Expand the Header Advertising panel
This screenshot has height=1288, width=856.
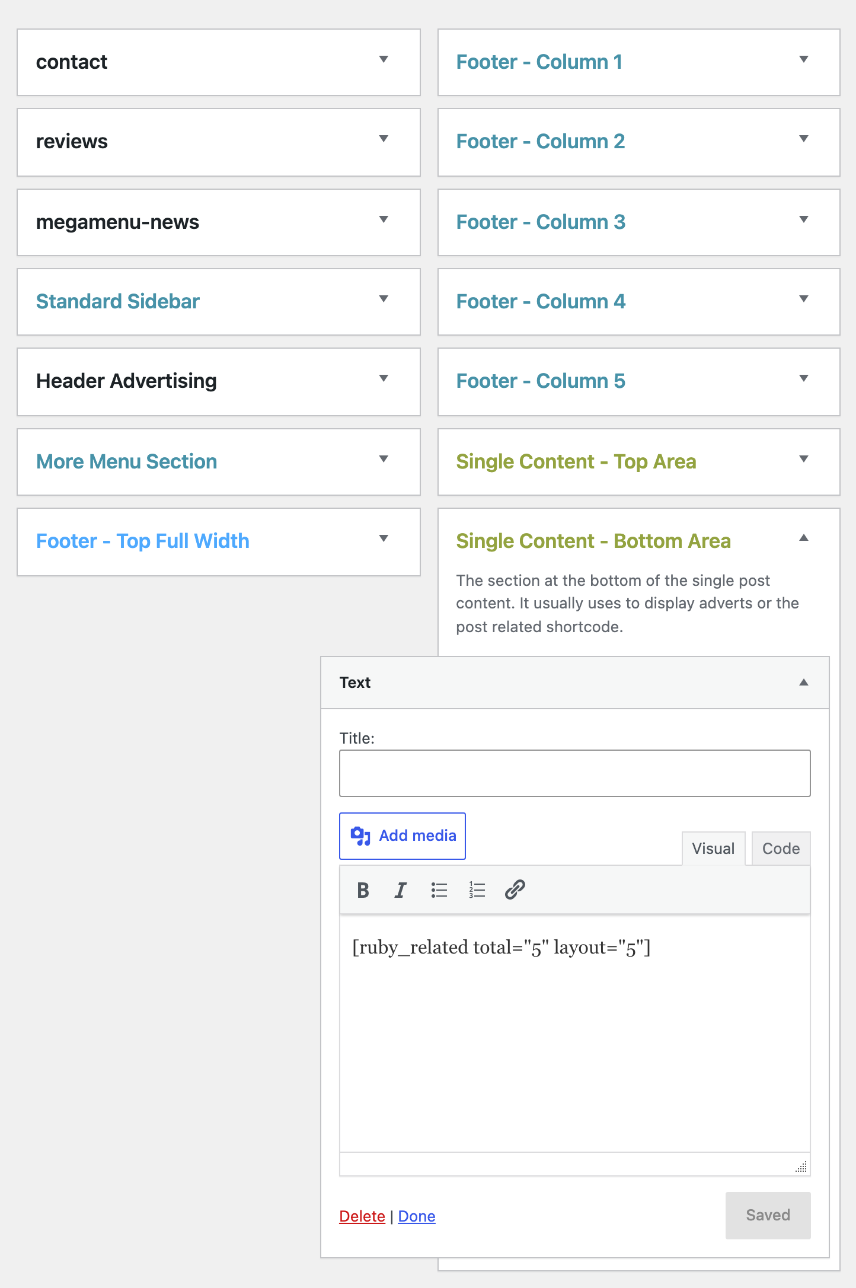coord(384,379)
